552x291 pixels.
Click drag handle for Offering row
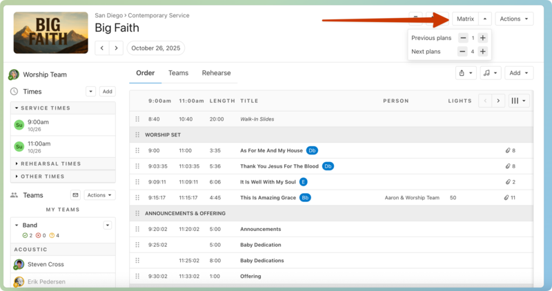pos(137,277)
